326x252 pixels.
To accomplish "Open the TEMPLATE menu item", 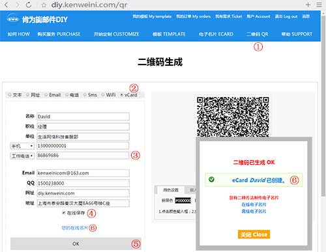I will [169, 34].
